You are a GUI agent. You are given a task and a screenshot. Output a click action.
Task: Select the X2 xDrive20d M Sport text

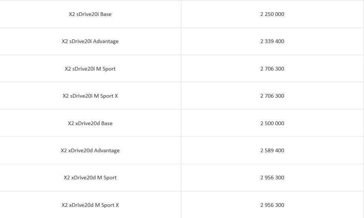[x=90, y=178]
